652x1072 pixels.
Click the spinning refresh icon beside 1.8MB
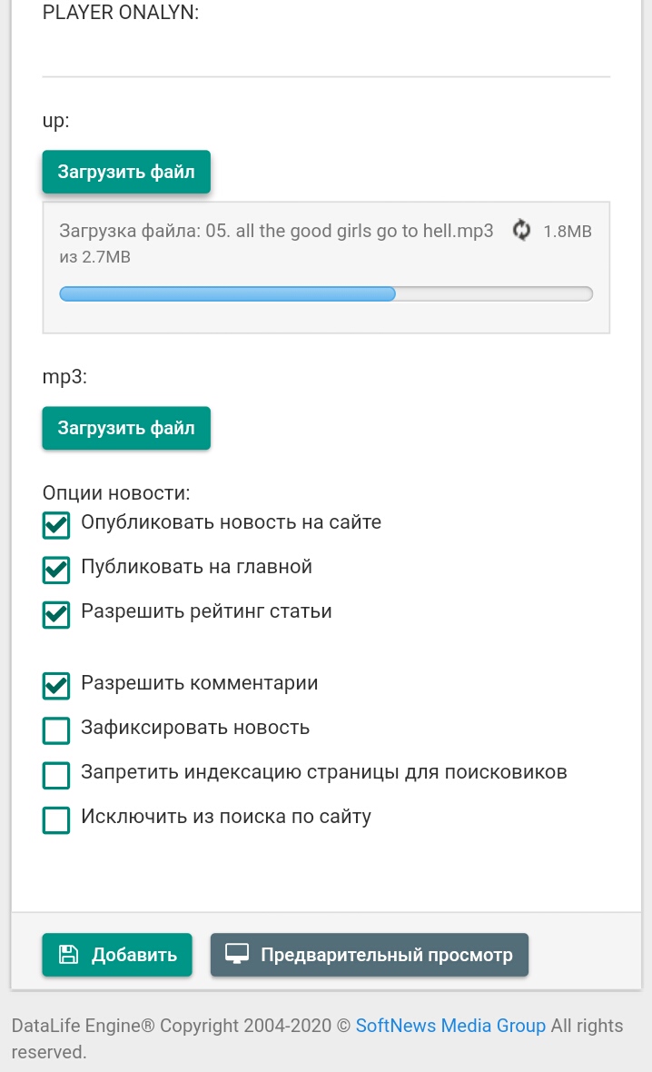[521, 230]
